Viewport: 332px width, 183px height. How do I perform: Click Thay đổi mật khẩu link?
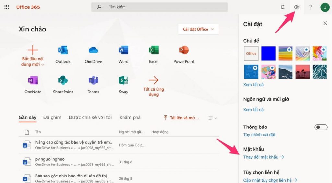264,157
